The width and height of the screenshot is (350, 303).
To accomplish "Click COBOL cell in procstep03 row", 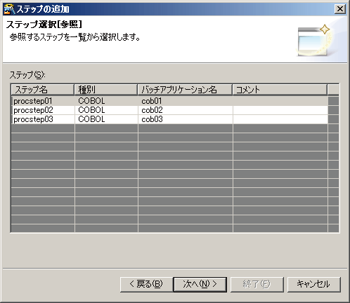I will coord(106,119).
